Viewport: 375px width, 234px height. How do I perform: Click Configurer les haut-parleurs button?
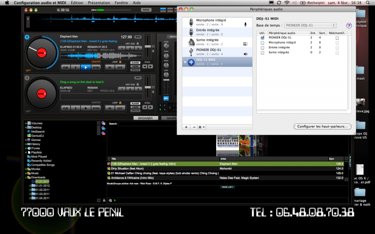click(x=322, y=126)
